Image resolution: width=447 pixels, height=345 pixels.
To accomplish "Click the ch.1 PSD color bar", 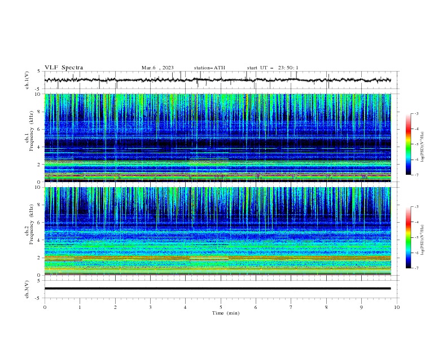I will click(x=408, y=144).
